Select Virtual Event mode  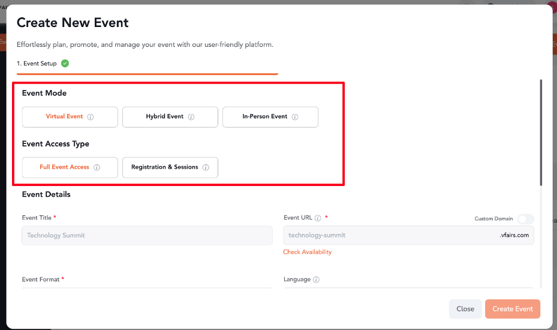pos(70,117)
